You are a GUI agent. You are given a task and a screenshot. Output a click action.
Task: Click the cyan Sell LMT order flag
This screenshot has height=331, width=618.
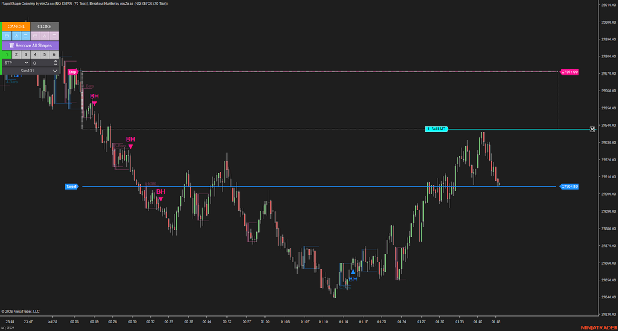click(x=437, y=129)
